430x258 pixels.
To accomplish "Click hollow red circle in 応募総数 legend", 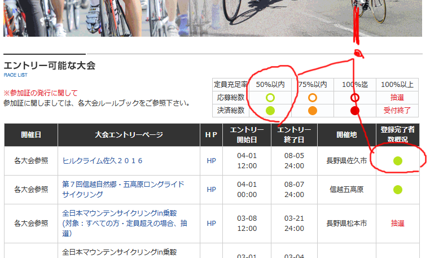I will 355,98.
